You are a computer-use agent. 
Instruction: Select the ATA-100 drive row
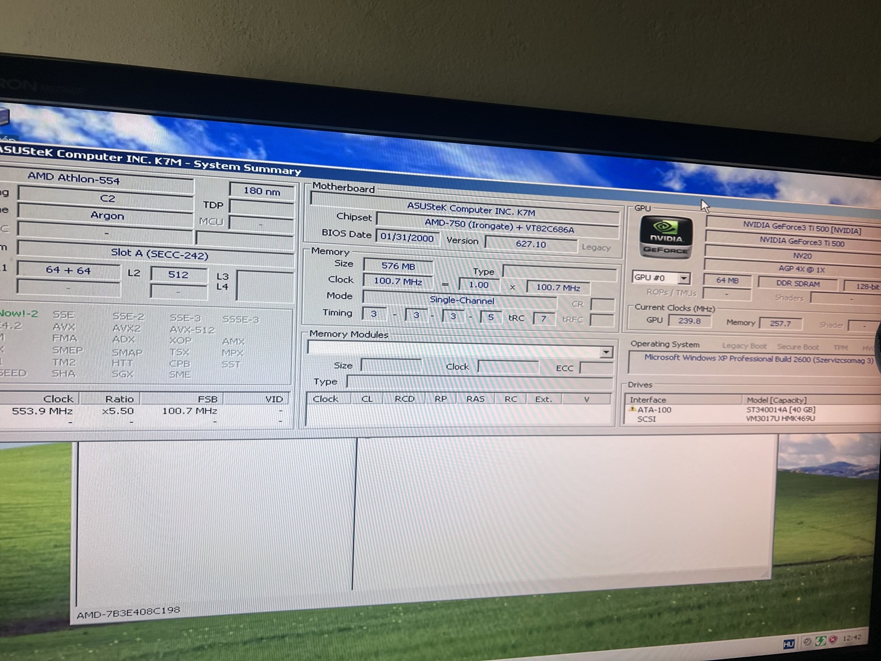752,410
